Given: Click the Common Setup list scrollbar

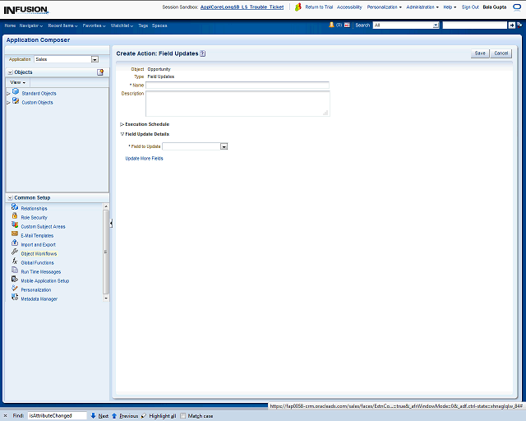Looking at the screenshot, I should pos(105,251).
